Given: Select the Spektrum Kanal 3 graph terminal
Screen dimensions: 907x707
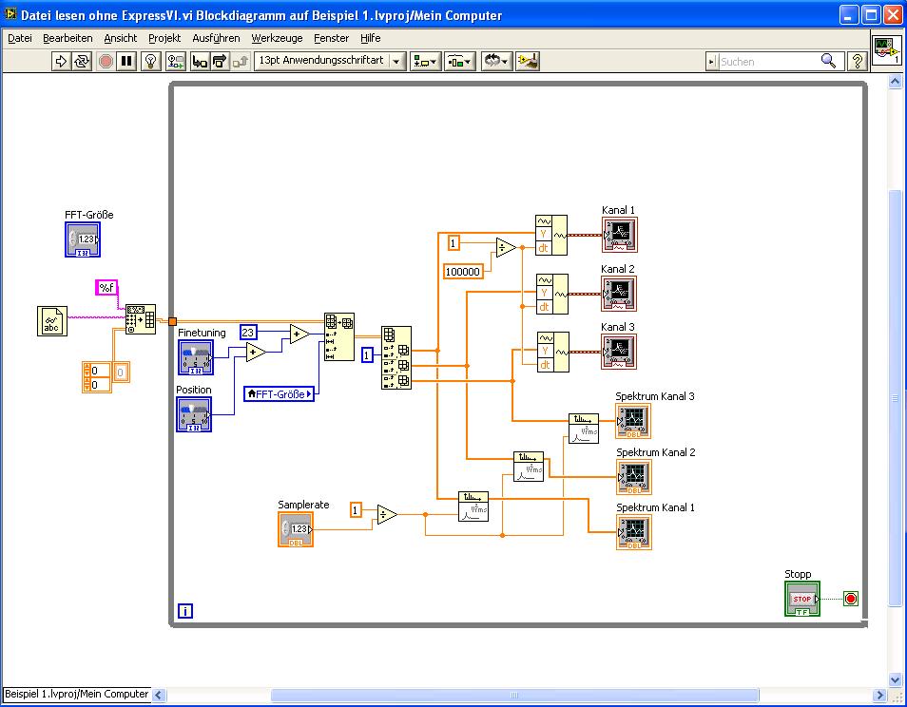Looking at the screenshot, I should pos(633,421).
